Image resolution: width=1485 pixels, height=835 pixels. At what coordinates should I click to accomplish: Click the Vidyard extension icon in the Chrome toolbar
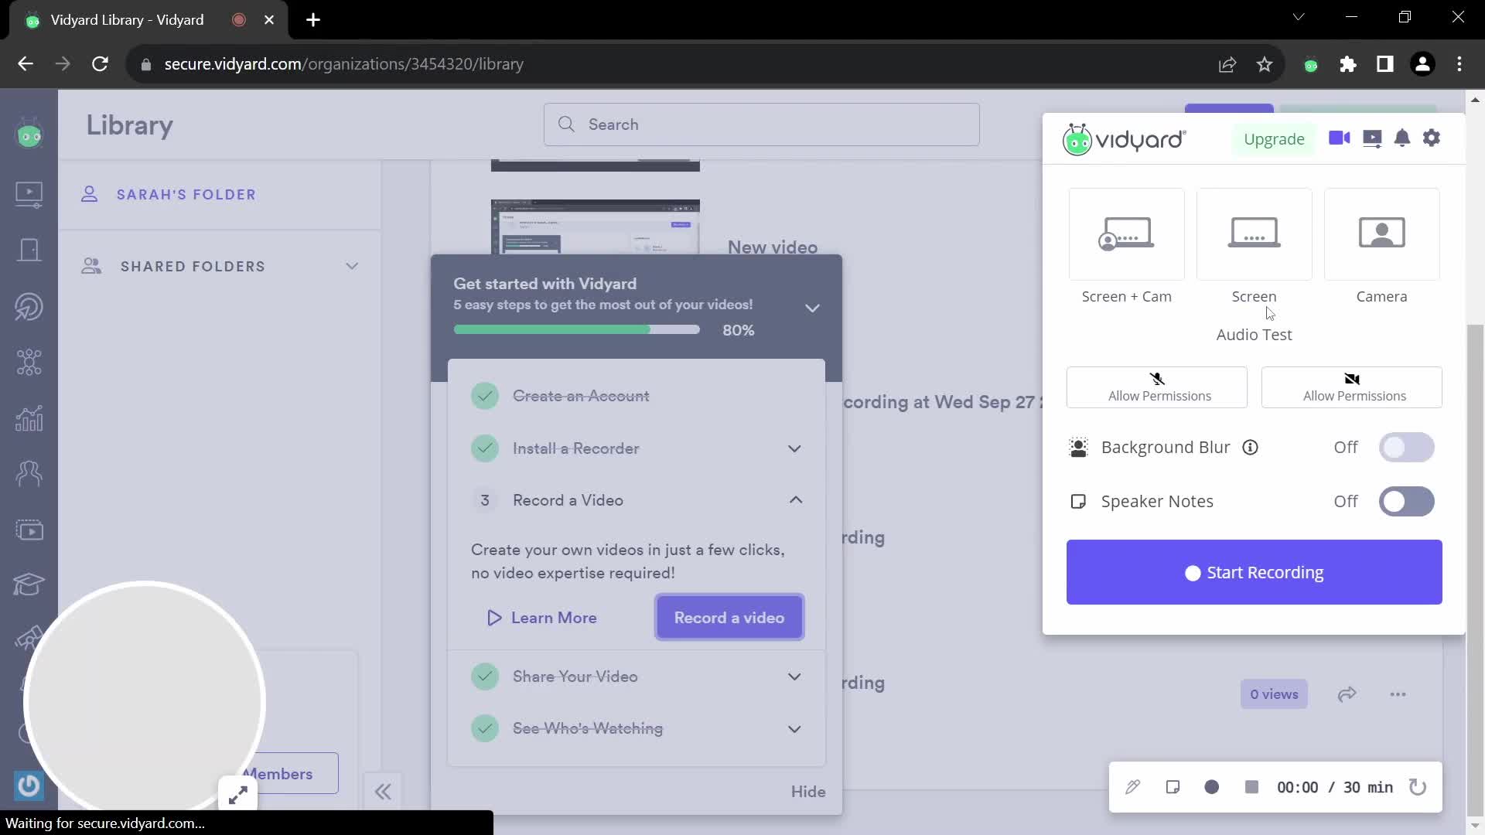1311,65
